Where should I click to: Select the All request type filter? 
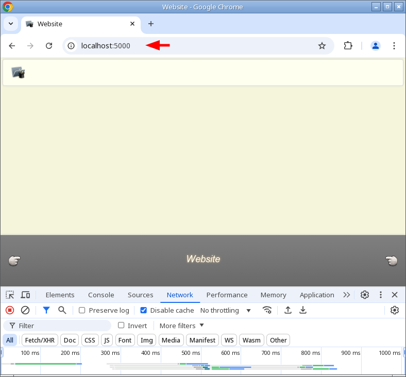coord(10,340)
